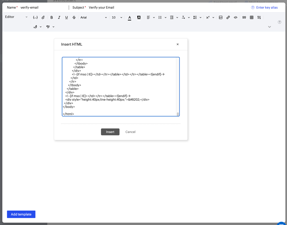Click the insert table icon
The width and height of the screenshot is (287, 225).
[252, 18]
